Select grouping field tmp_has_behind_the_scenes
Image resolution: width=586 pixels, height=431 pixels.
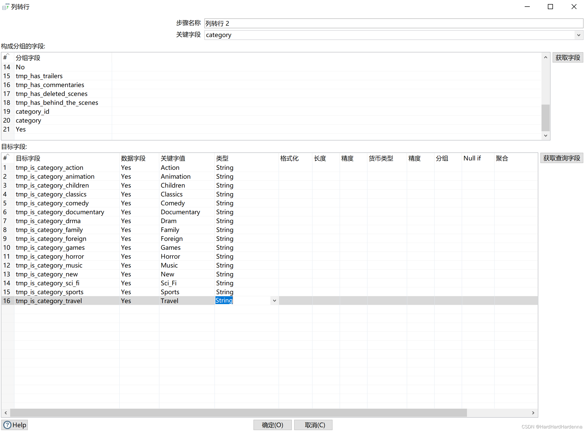[57, 103]
